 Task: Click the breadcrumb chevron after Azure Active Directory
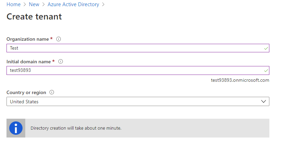[103, 5]
